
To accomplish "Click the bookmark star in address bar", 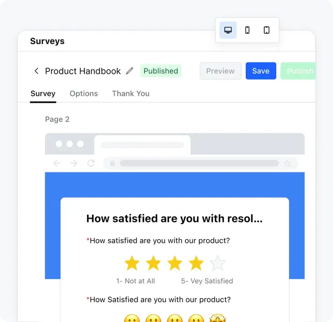I will coord(287,163).
